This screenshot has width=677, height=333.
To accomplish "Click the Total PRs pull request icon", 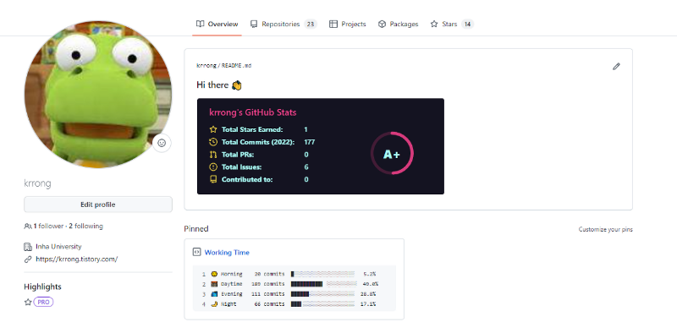I will tap(213, 155).
